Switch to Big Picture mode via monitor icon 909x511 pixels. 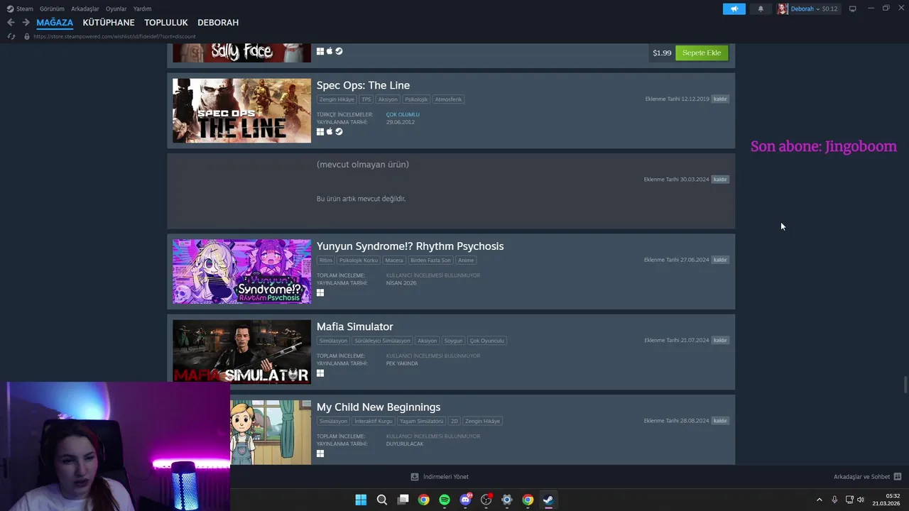pos(853,9)
